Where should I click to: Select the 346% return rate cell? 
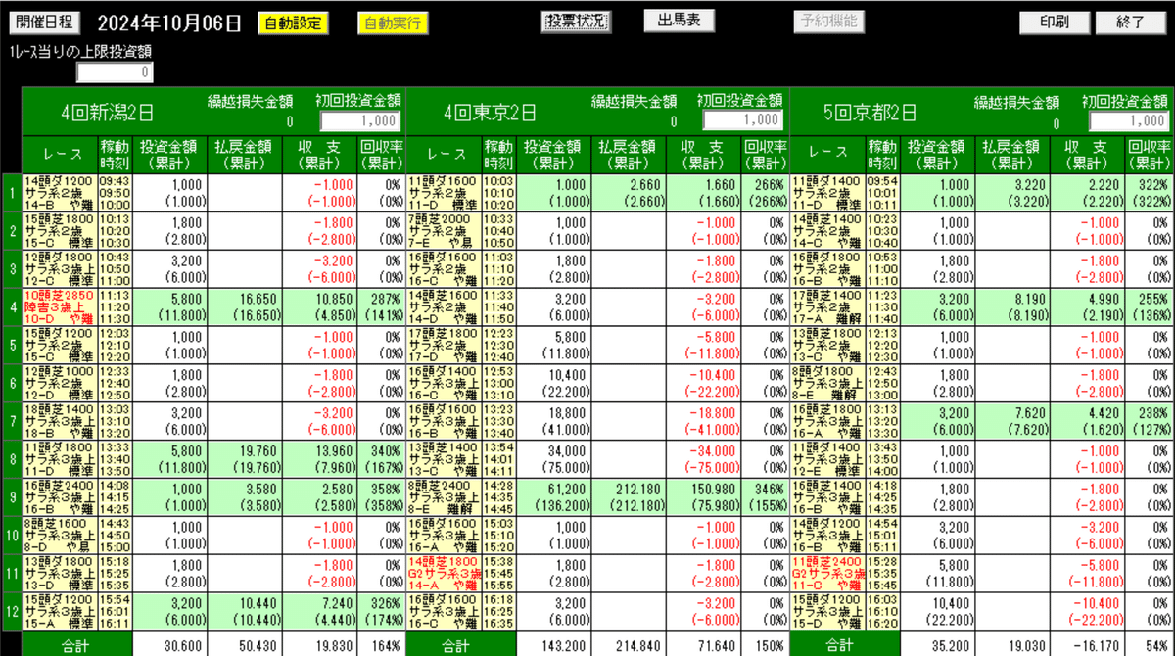[766, 497]
